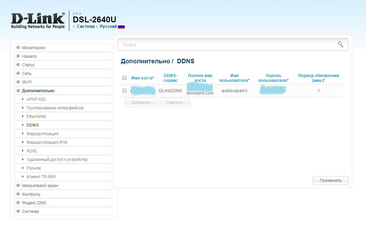Click the arrow icon beside Начало

(18, 56)
